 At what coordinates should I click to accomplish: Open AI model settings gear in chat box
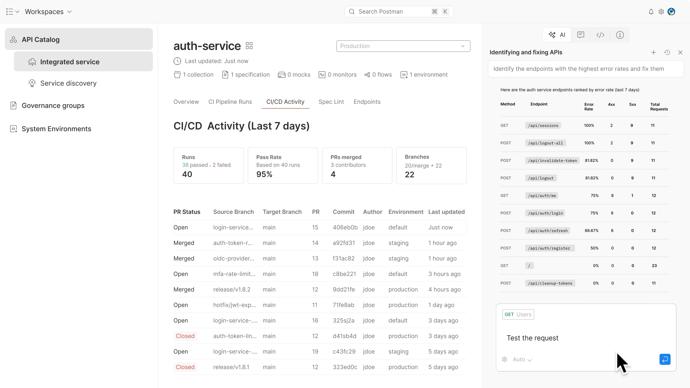(x=505, y=359)
